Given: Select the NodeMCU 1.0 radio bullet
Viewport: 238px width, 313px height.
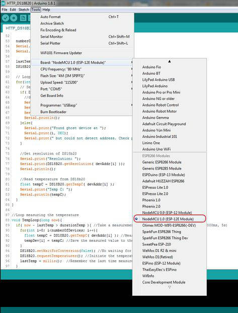Looking at the screenshot, I should [136, 219].
